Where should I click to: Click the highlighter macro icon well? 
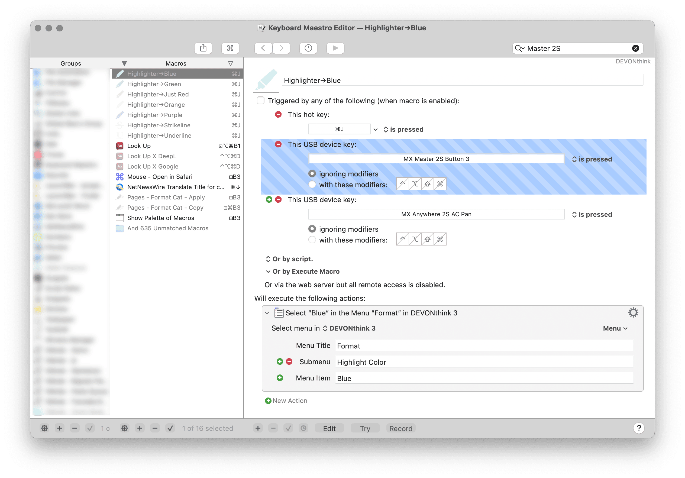[266, 80]
